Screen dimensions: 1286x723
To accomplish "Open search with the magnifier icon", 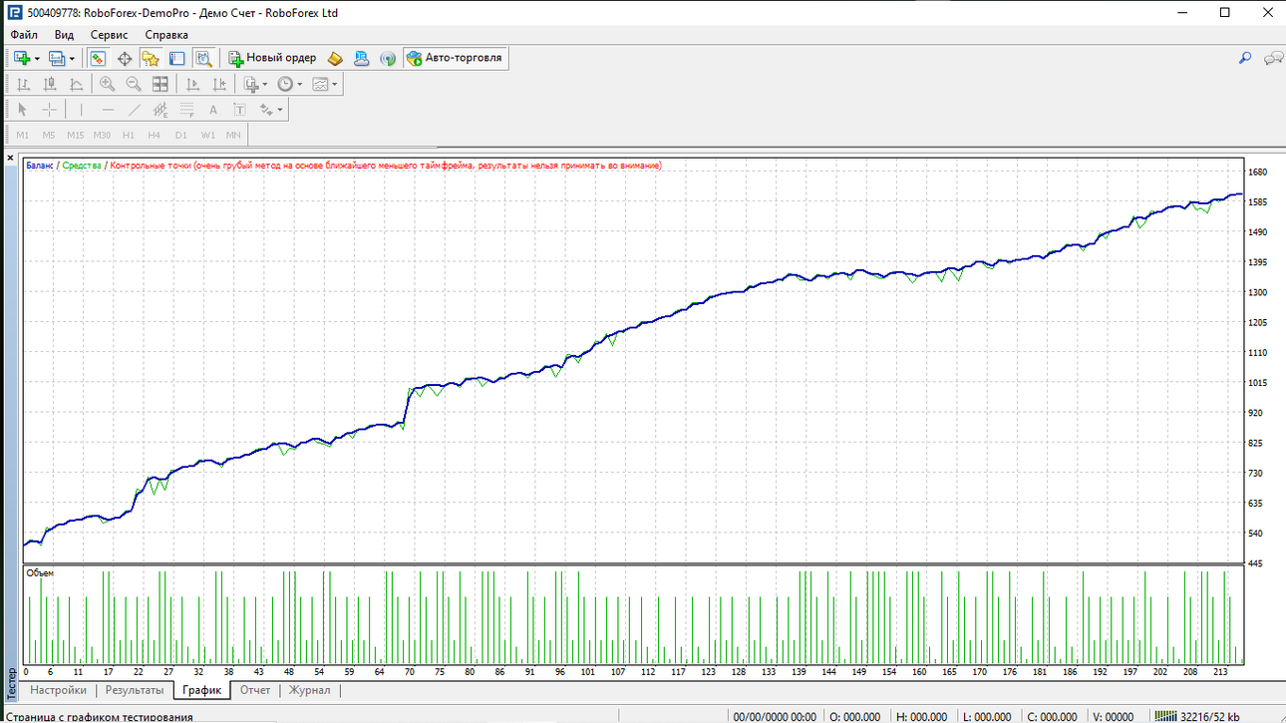I will pyautogui.click(x=1245, y=58).
